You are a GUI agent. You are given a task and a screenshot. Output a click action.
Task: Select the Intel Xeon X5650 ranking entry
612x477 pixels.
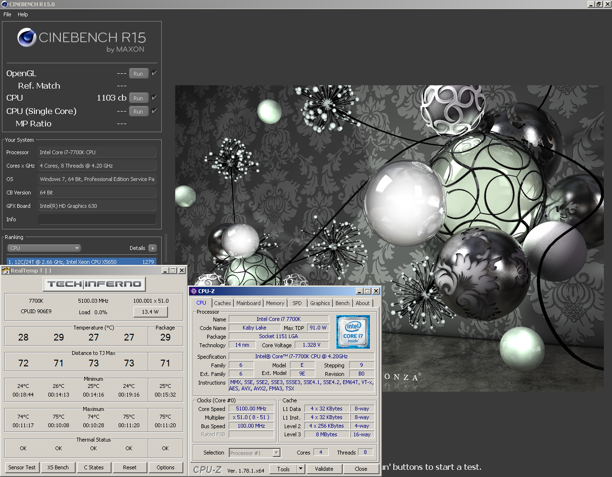81,262
